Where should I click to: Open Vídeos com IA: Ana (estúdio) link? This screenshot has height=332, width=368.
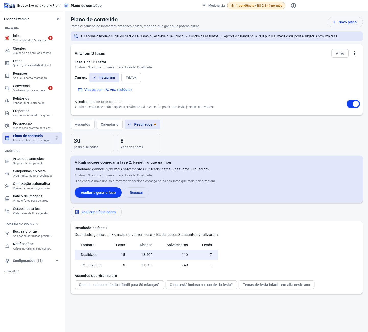105,90
